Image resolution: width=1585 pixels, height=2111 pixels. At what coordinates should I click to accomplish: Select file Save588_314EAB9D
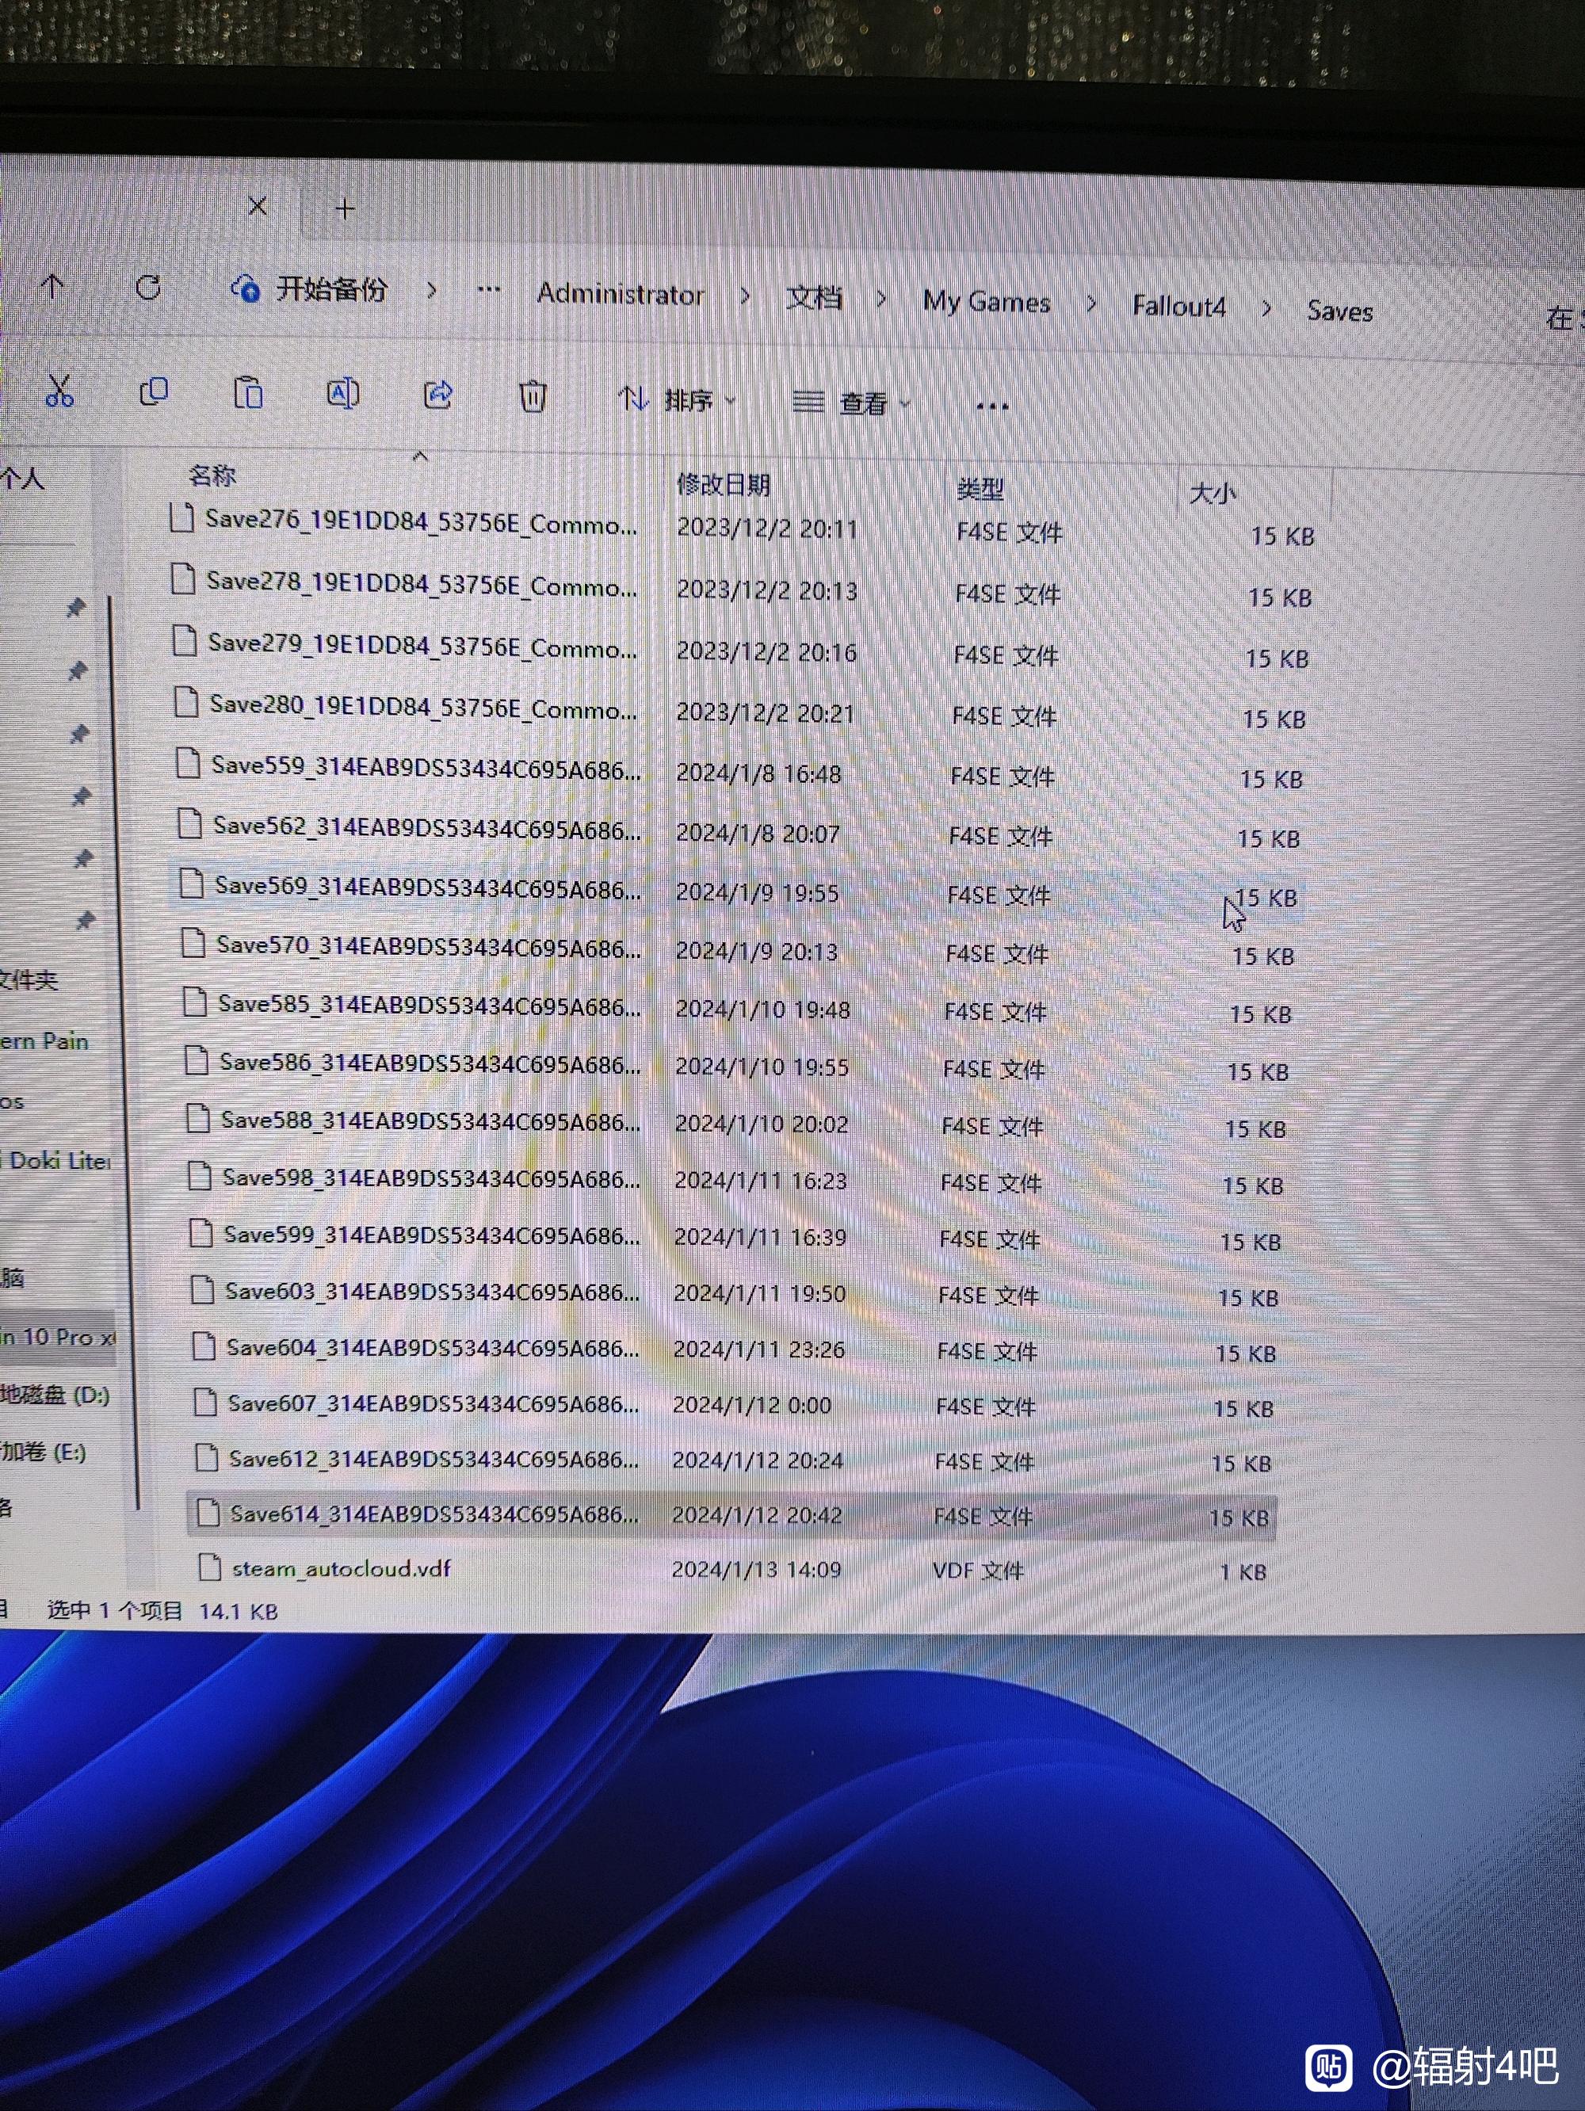click(430, 1121)
